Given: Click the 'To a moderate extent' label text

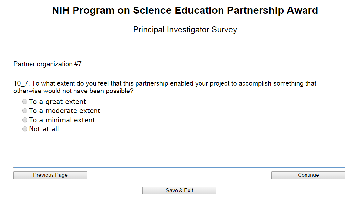Looking at the screenshot, I should (x=65, y=111).
